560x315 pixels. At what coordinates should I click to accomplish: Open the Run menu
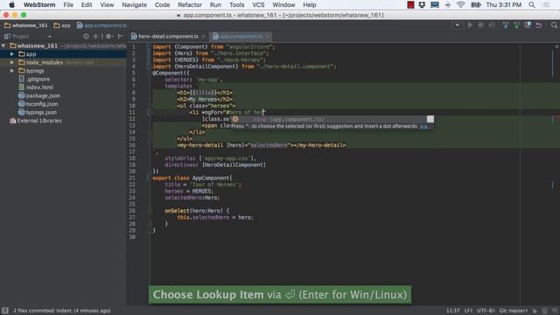215,4
